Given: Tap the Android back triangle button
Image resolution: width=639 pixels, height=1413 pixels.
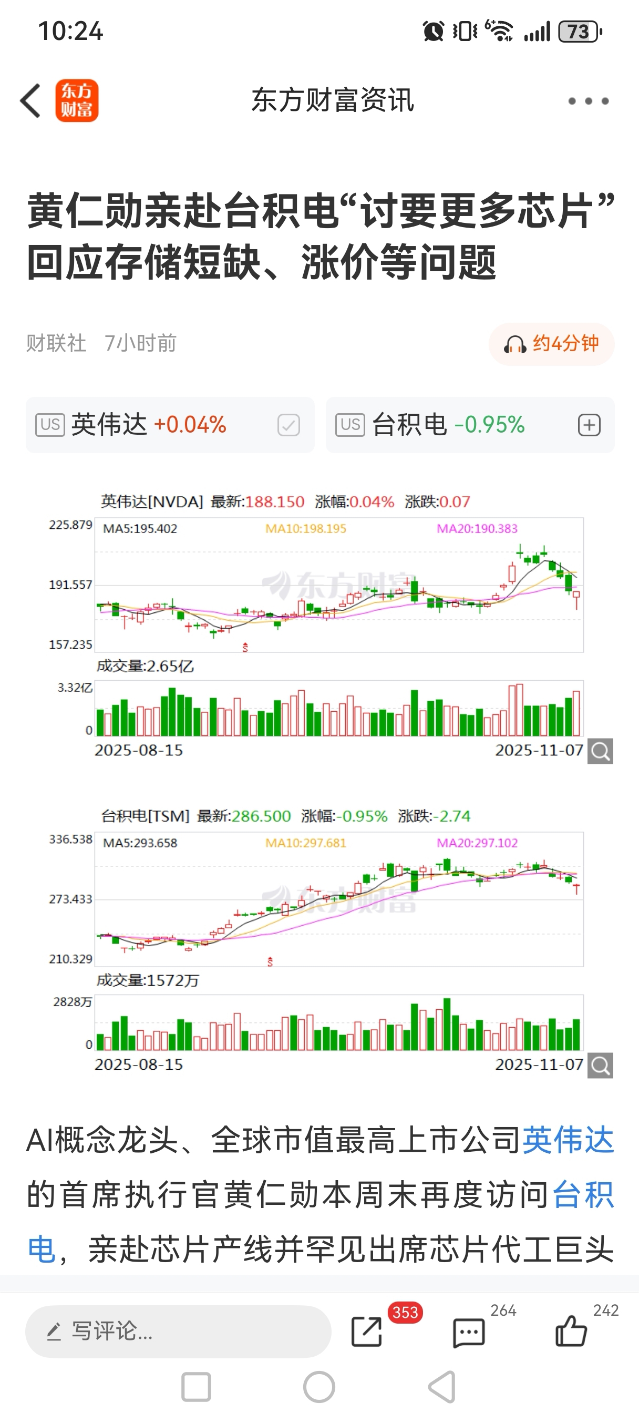Looking at the screenshot, I should click(x=442, y=1387).
